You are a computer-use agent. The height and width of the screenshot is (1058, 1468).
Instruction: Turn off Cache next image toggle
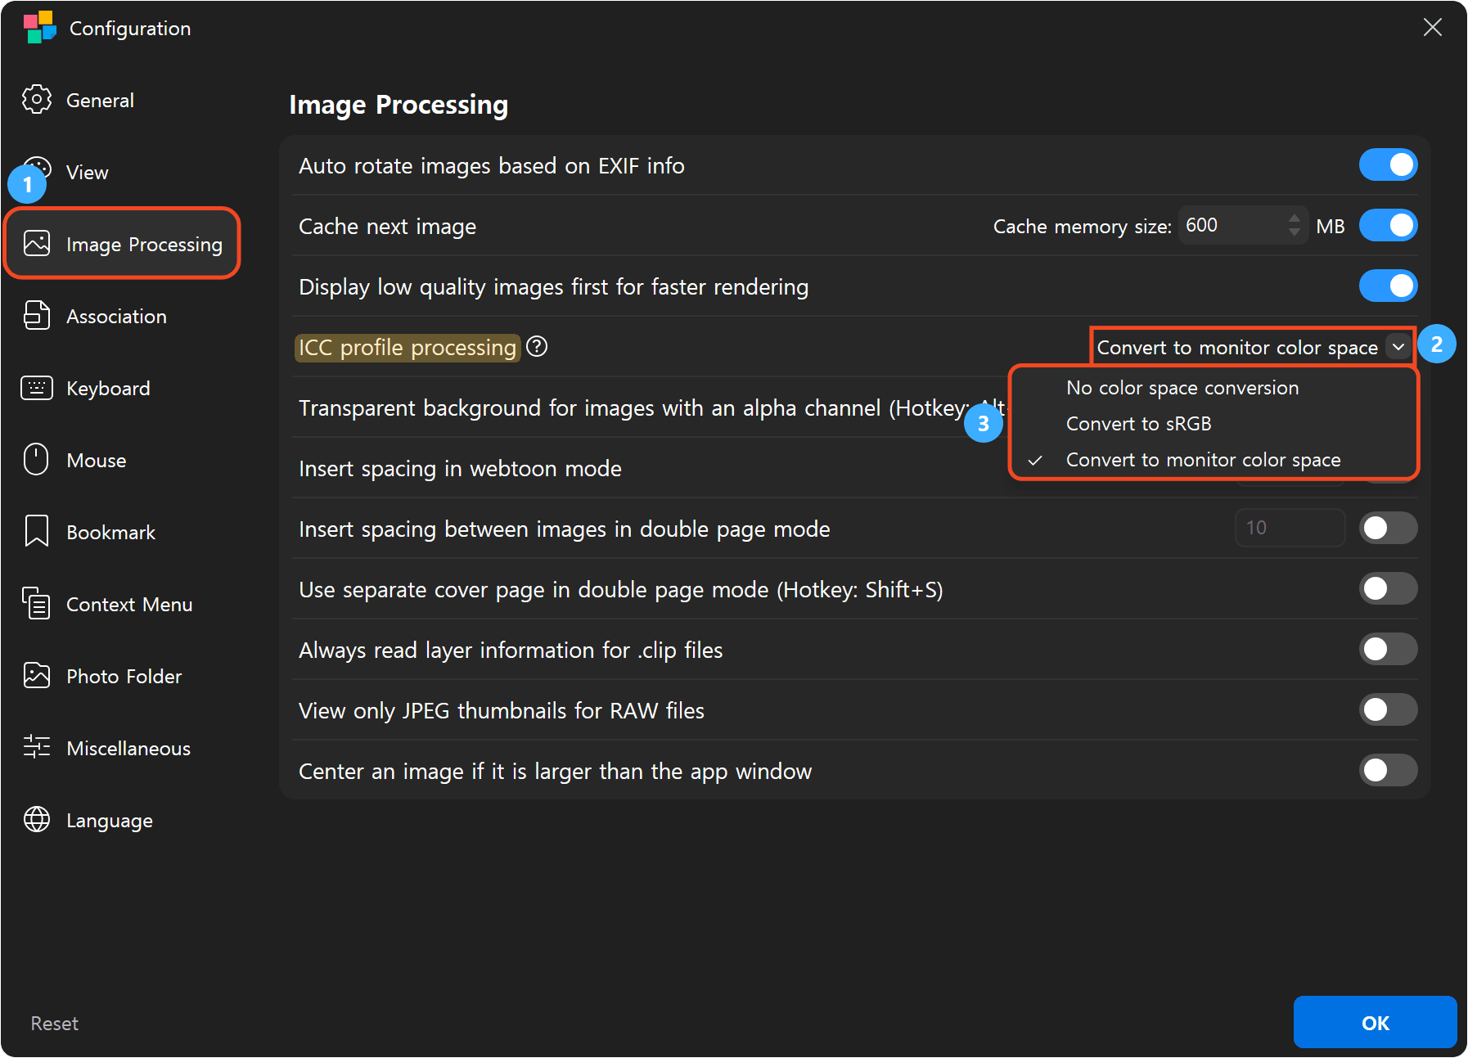coord(1388,226)
